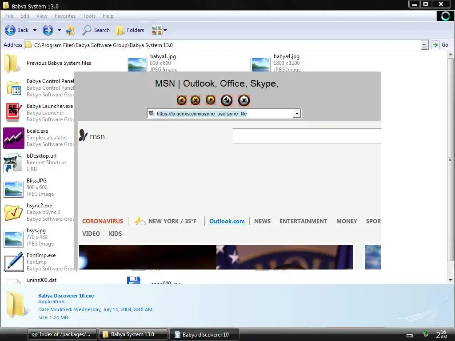Expand the Explorer address bar dropdown
This screenshot has height=341, width=455.
tap(424, 45)
